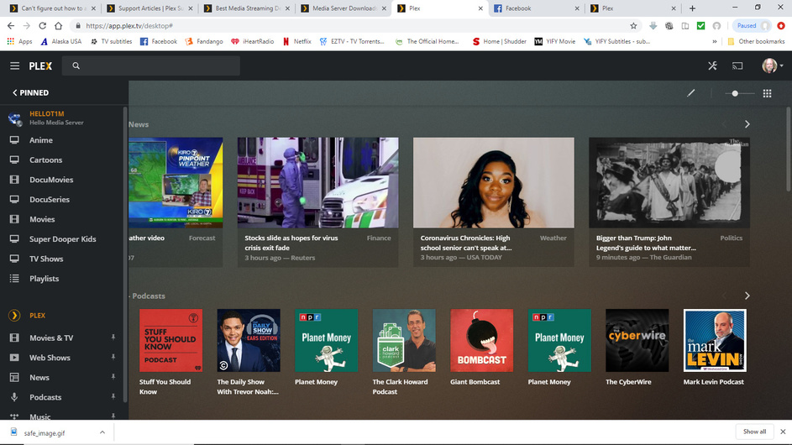Bookmark this page star icon
Viewport: 792px width, 445px height.
633,26
